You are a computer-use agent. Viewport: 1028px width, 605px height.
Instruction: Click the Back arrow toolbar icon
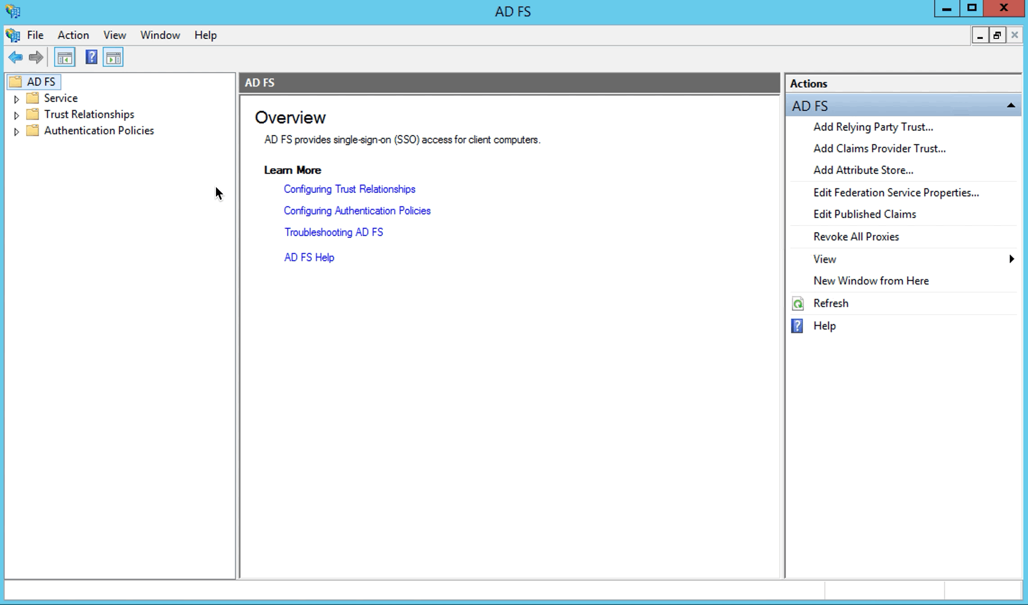tap(15, 57)
